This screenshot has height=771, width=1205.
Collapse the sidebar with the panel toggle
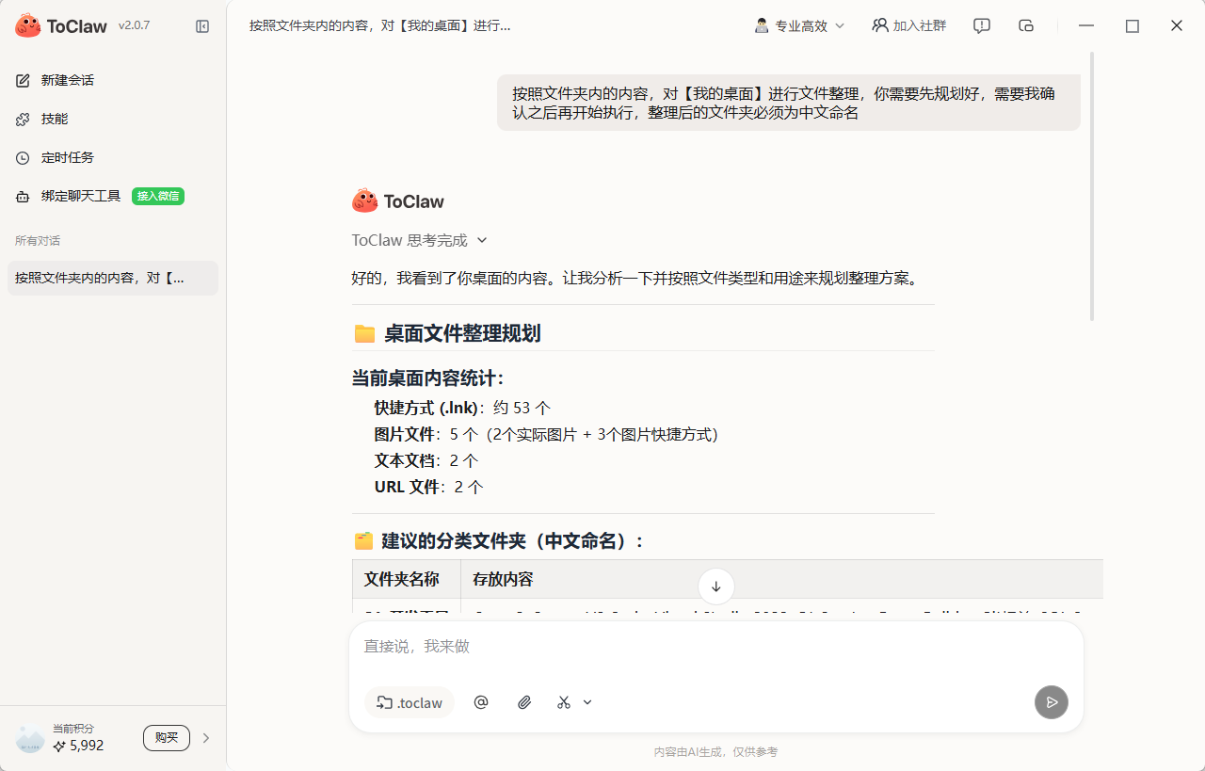click(x=202, y=26)
